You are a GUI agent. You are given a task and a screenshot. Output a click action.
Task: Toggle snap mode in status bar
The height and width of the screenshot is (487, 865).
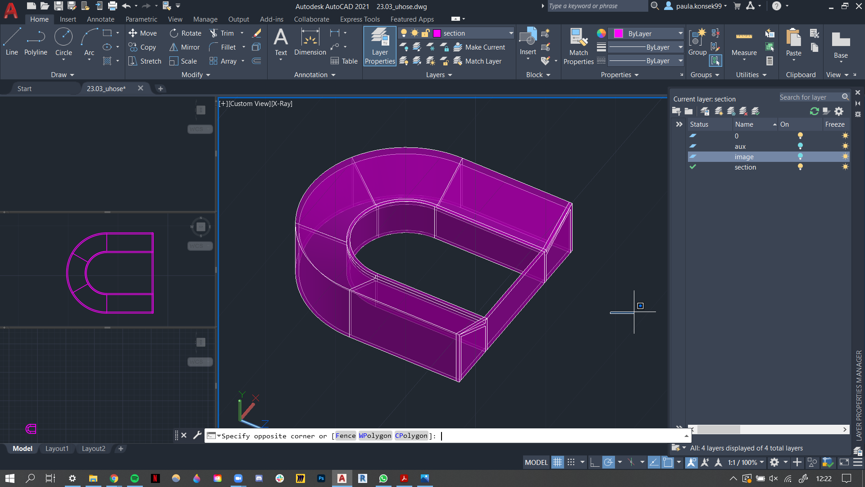(571, 462)
